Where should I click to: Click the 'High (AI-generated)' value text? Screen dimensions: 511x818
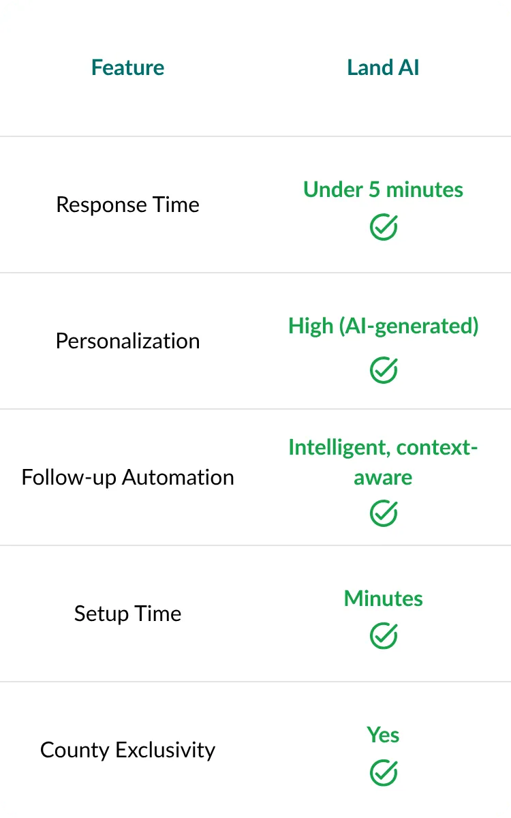click(x=384, y=326)
